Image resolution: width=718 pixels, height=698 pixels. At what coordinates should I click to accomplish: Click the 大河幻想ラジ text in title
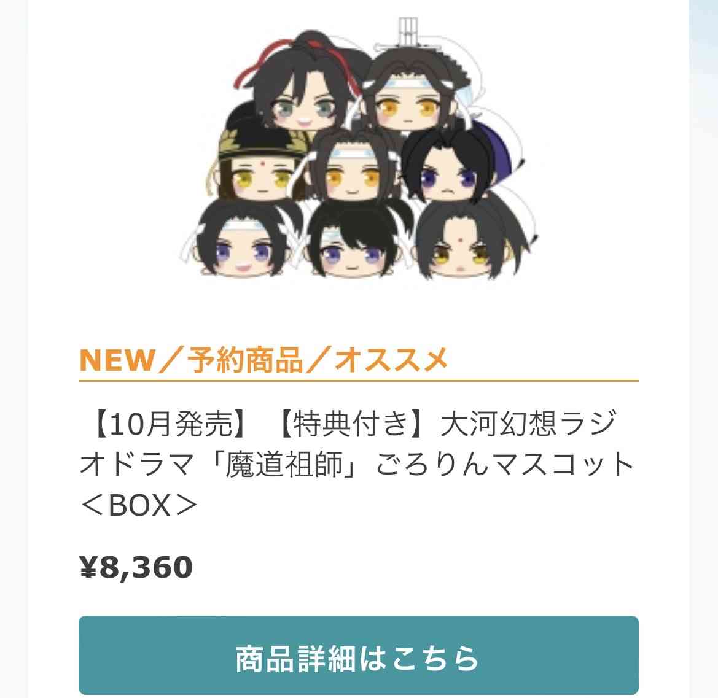point(528,424)
